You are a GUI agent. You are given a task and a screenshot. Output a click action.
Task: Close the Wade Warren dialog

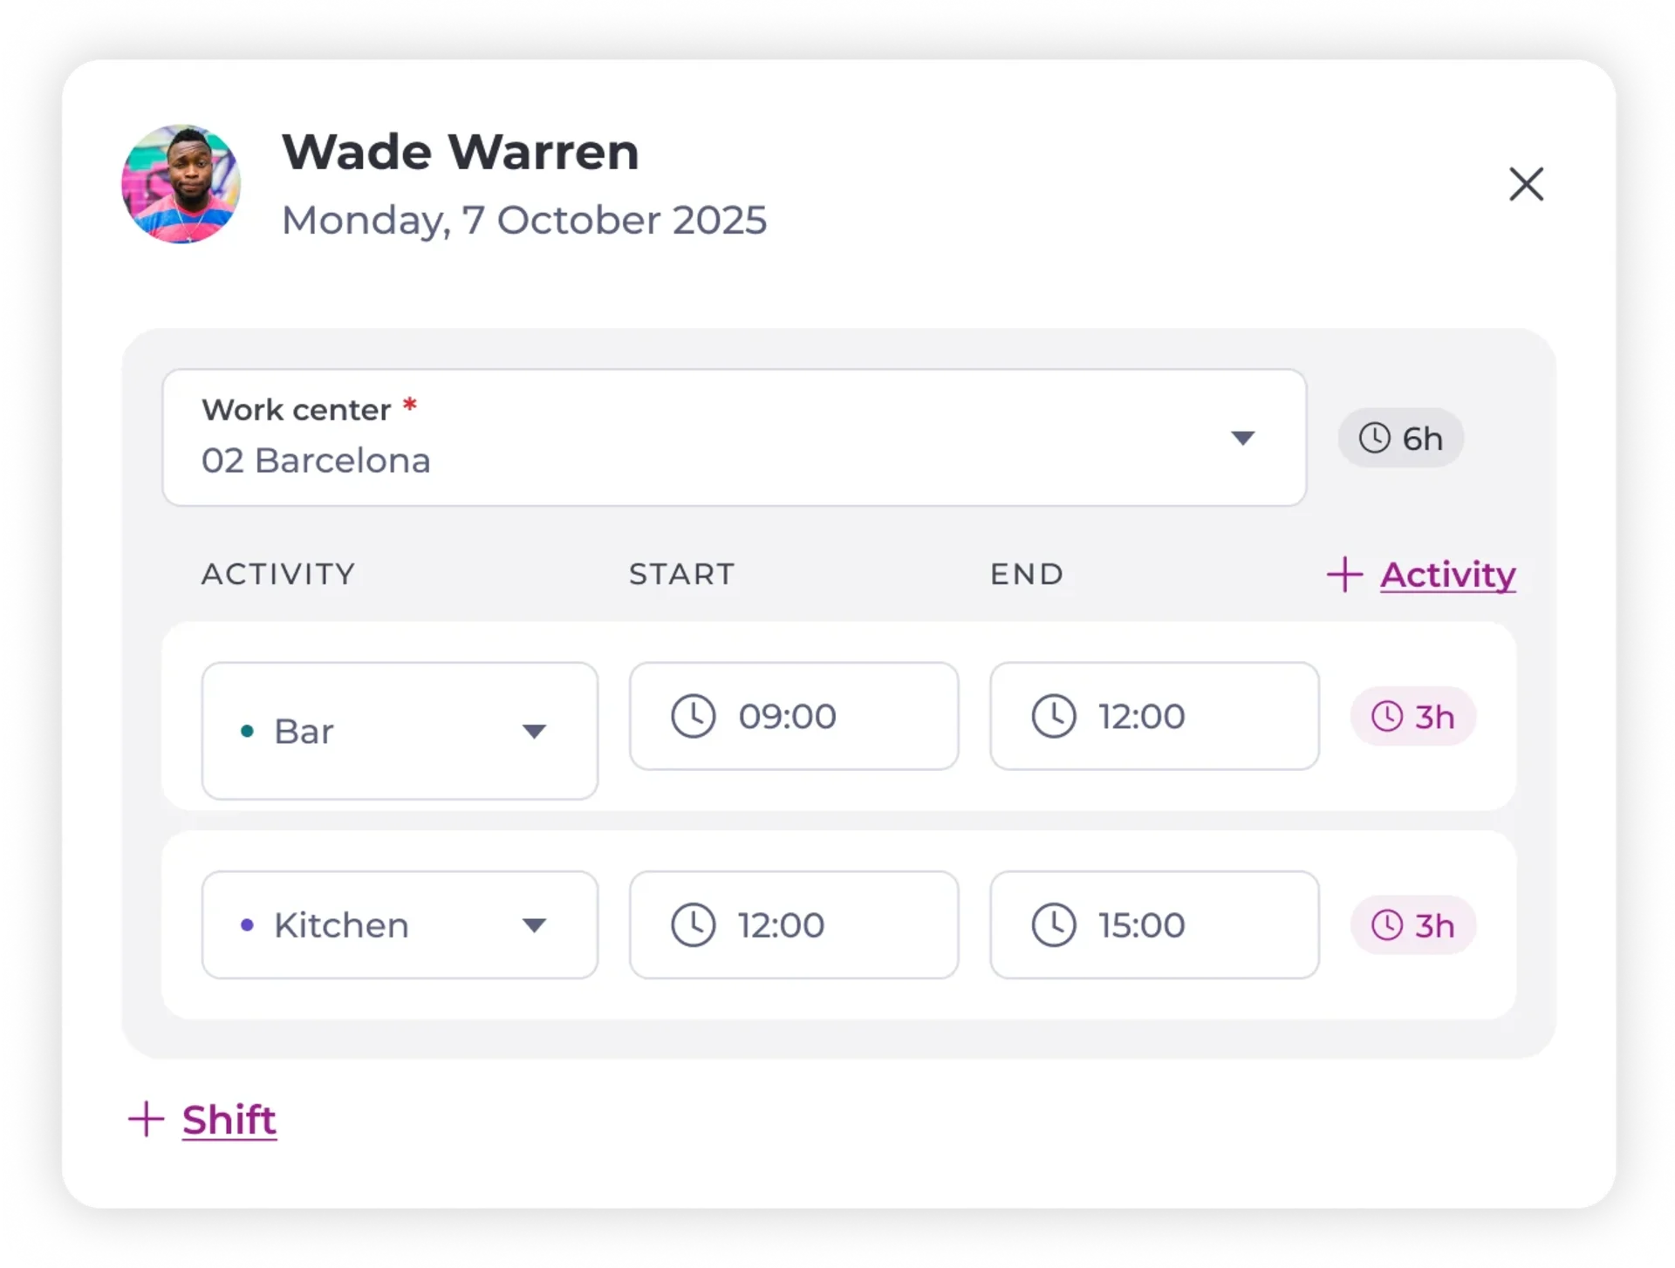point(1526,184)
